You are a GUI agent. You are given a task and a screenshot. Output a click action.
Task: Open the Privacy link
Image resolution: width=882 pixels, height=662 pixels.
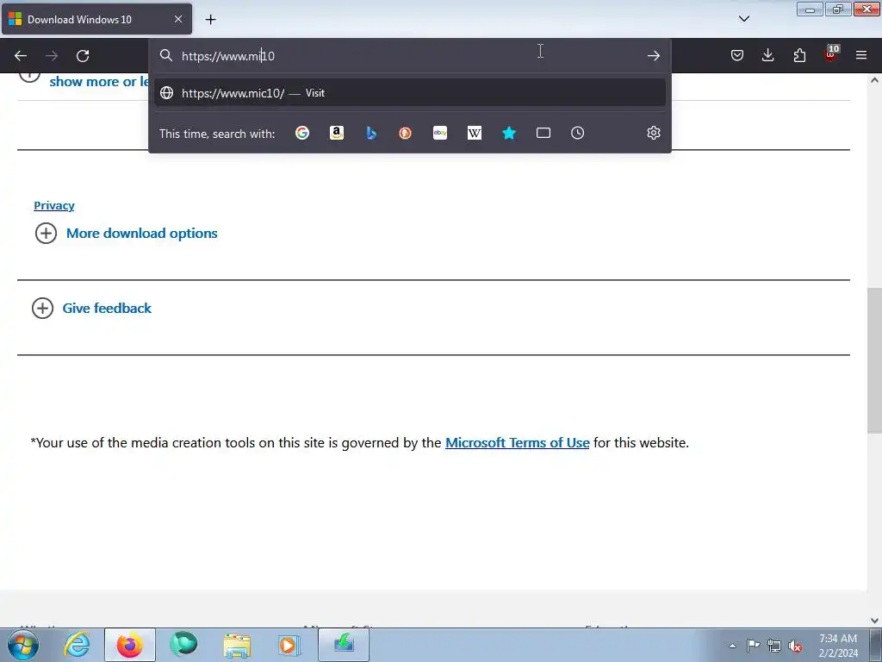point(54,205)
